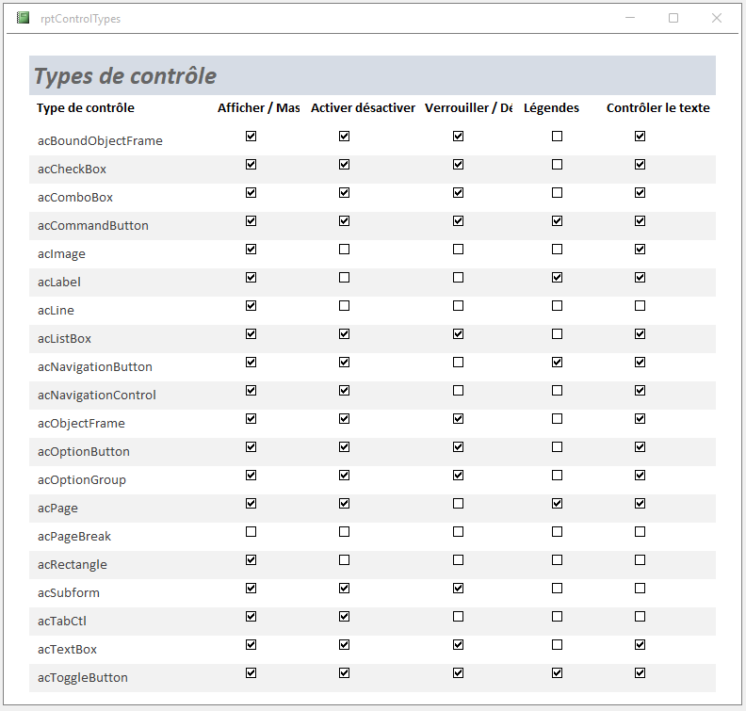Check acLine Contrôler le texte checkbox

(x=640, y=306)
